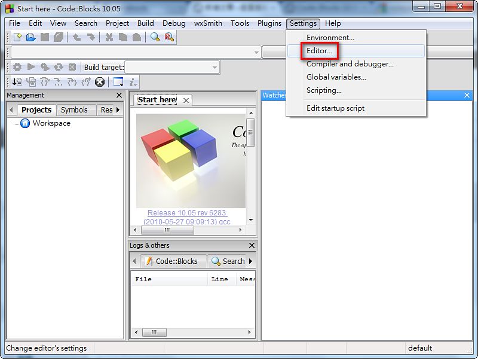Viewport: 478px width, 359px height.
Task: Click the Debug / Continue icon
Action: [x=17, y=82]
